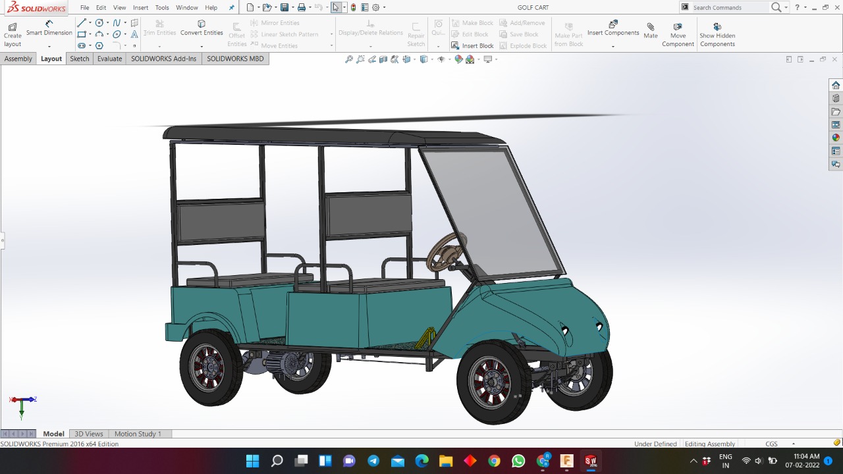Click Insert Components
The height and width of the screenshot is (474, 843).
click(x=613, y=28)
